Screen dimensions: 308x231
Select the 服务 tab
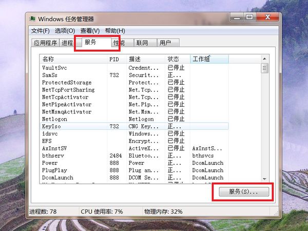(97, 42)
